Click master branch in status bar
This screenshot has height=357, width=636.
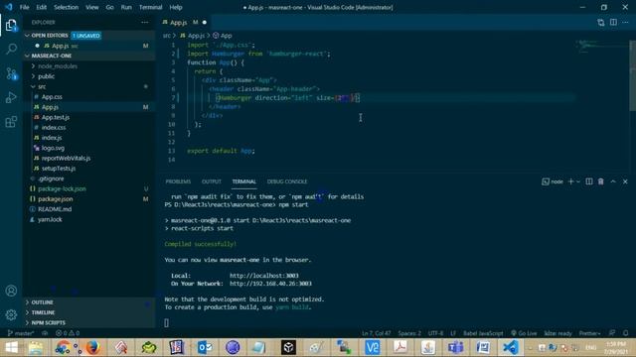click(x=21, y=333)
